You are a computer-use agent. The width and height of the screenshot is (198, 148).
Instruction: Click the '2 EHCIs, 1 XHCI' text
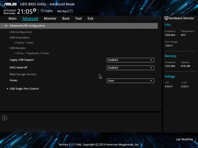click(x=24, y=43)
